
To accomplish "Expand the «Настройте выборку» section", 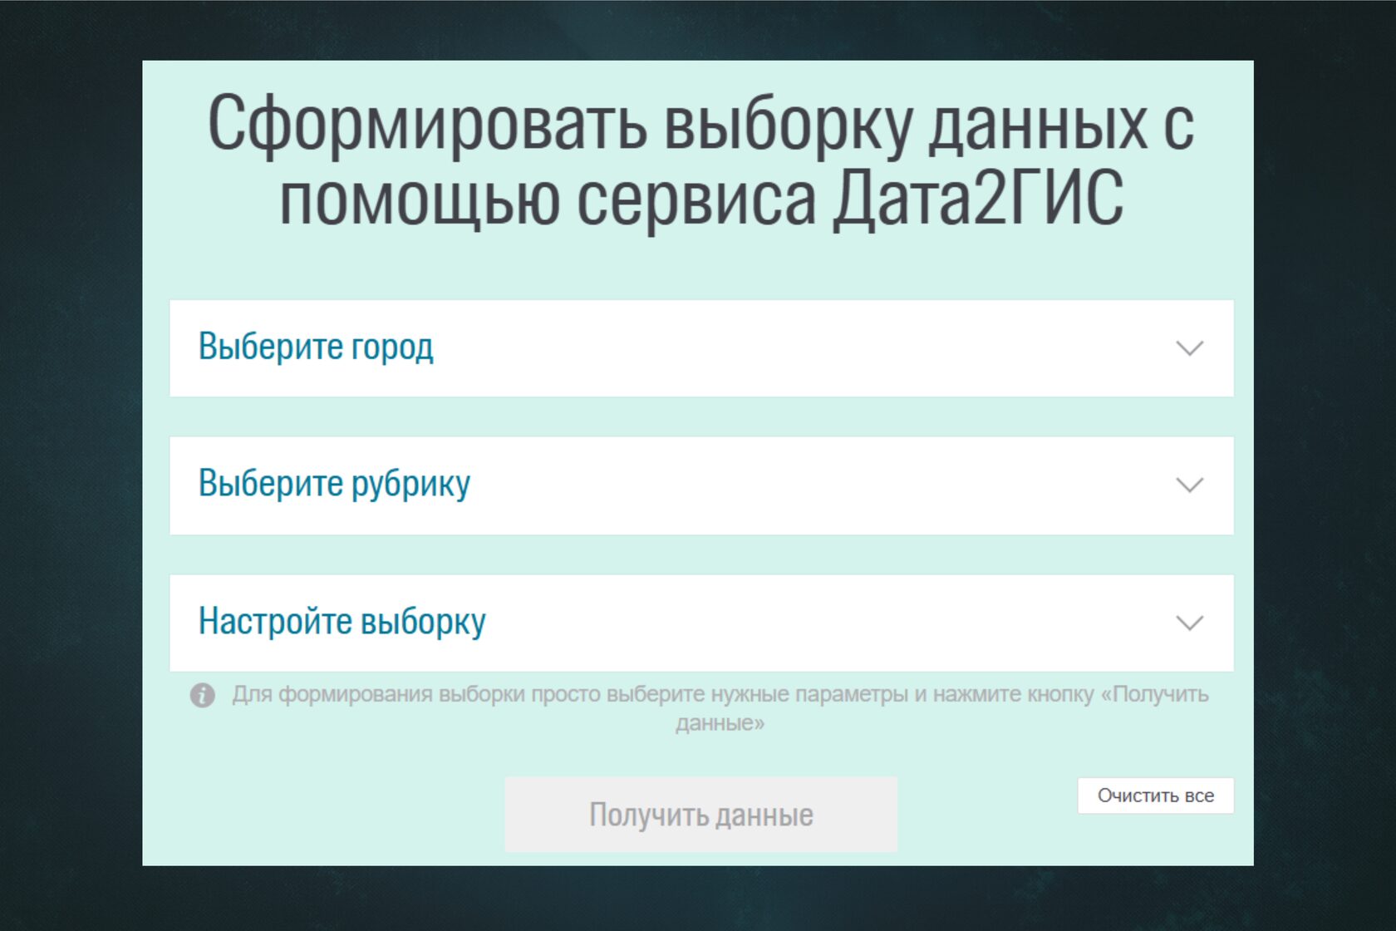I will click(x=701, y=623).
